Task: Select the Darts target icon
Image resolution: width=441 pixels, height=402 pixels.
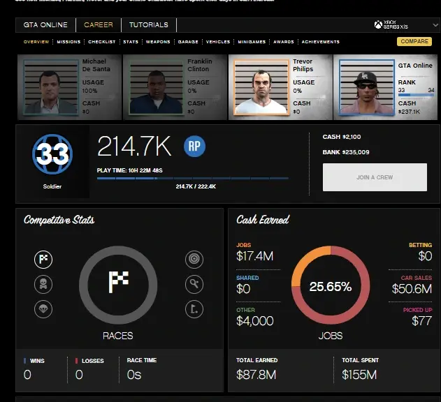Action: pos(194,260)
